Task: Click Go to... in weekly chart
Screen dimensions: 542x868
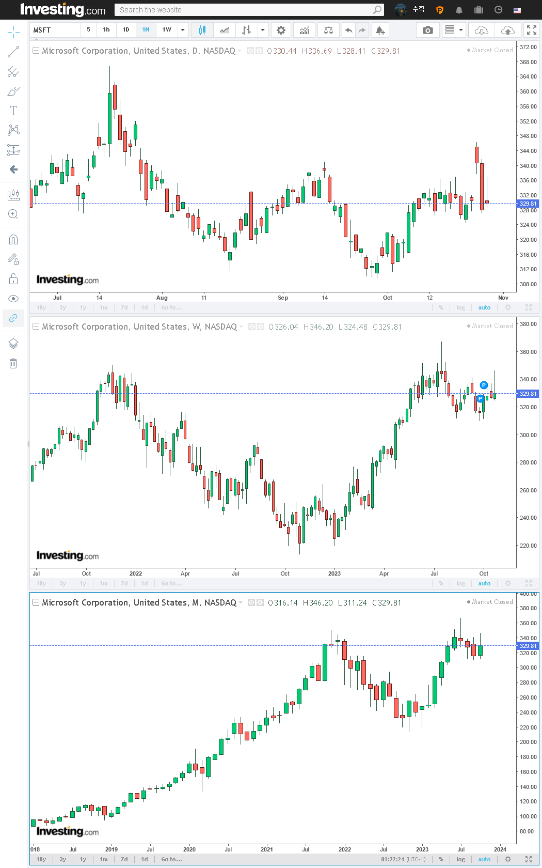Action: [x=171, y=583]
